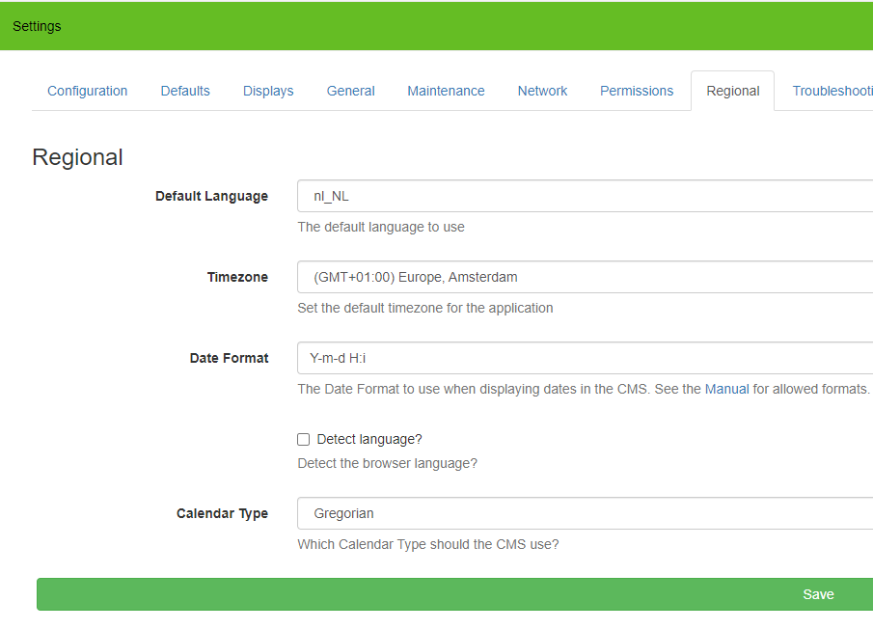Open the Configuration tab
Image resolution: width=873 pixels, height=629 pixels.
point(88,91)
